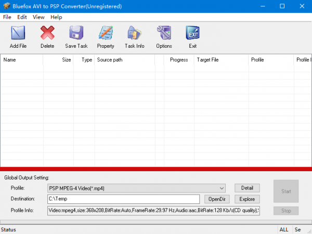Open the View menu

pyautogui.click(x=38, y=17)
